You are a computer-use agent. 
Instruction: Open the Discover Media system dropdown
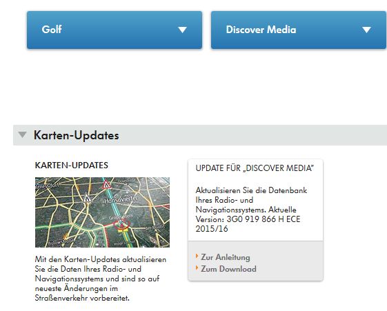(x=299, y=30)
